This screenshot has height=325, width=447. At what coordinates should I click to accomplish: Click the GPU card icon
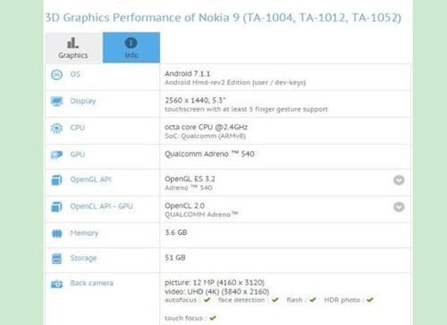coord(56,154)
